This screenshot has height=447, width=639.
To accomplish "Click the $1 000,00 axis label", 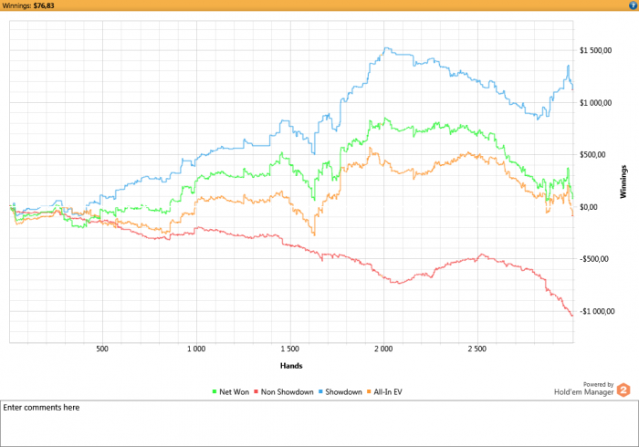I will (595, 102).
